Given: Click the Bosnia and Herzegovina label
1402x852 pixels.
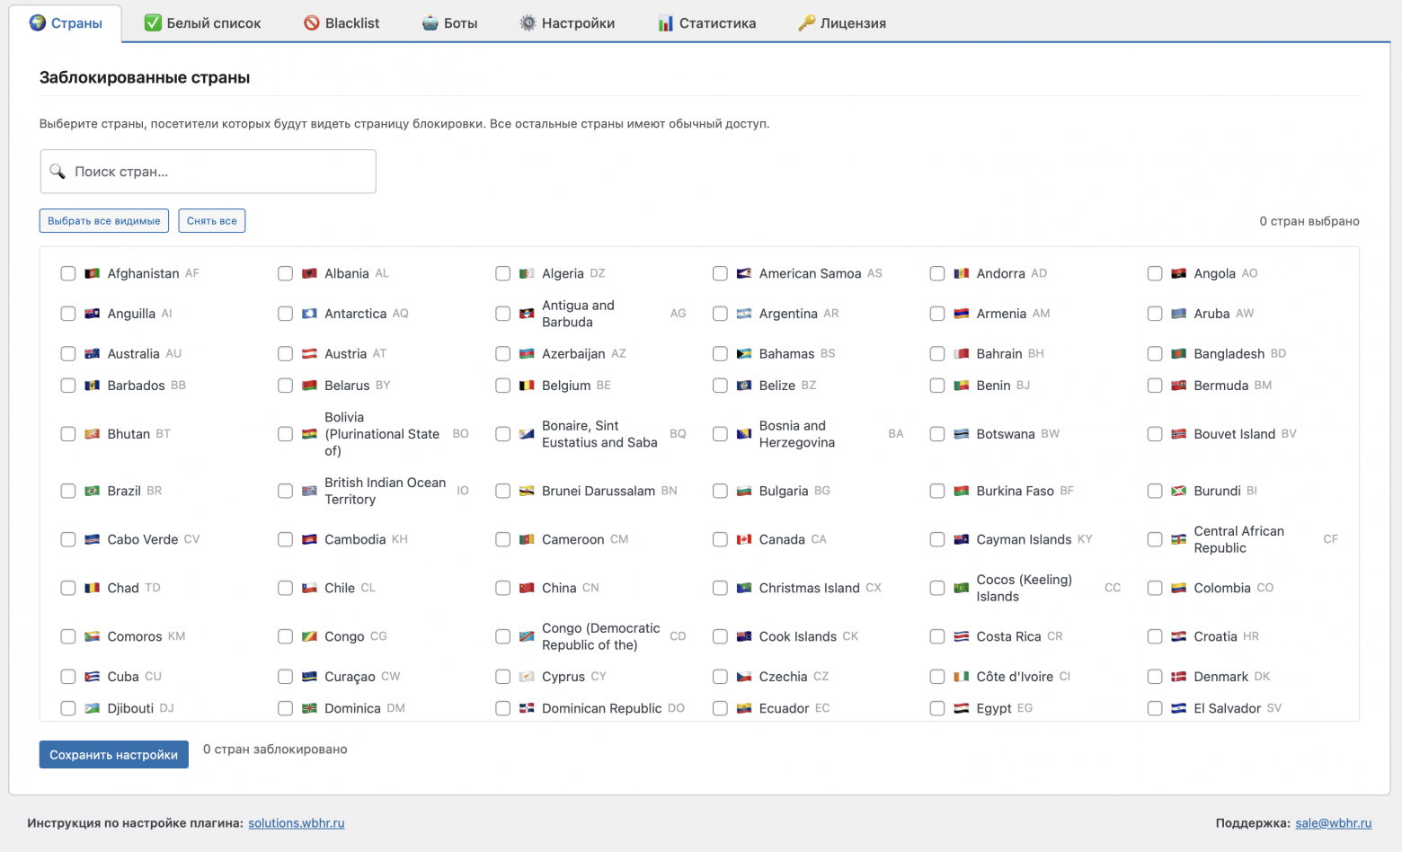Looking at the screenshot, I should [797, 434].
